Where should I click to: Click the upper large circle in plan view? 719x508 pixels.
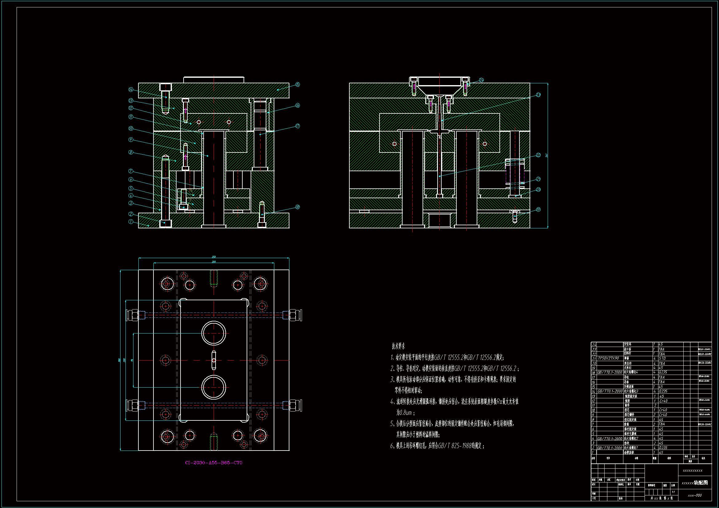click(213, 333)
